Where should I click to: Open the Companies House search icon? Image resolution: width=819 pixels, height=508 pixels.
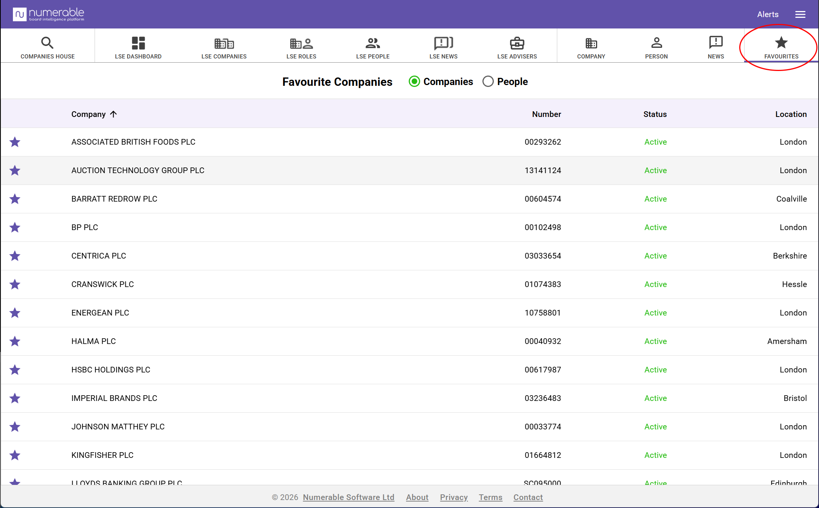click(47, 43)
